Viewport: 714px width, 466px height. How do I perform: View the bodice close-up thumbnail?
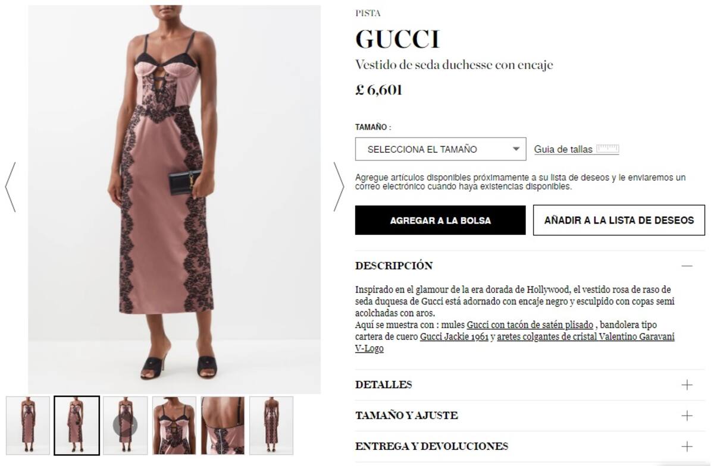(174, 425)
